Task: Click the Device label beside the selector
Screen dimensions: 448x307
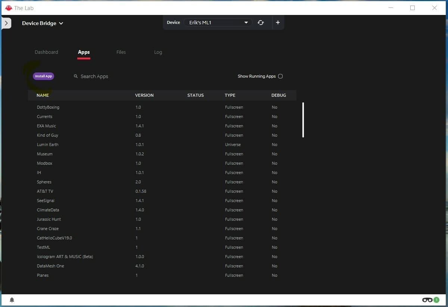Action: 173,22
